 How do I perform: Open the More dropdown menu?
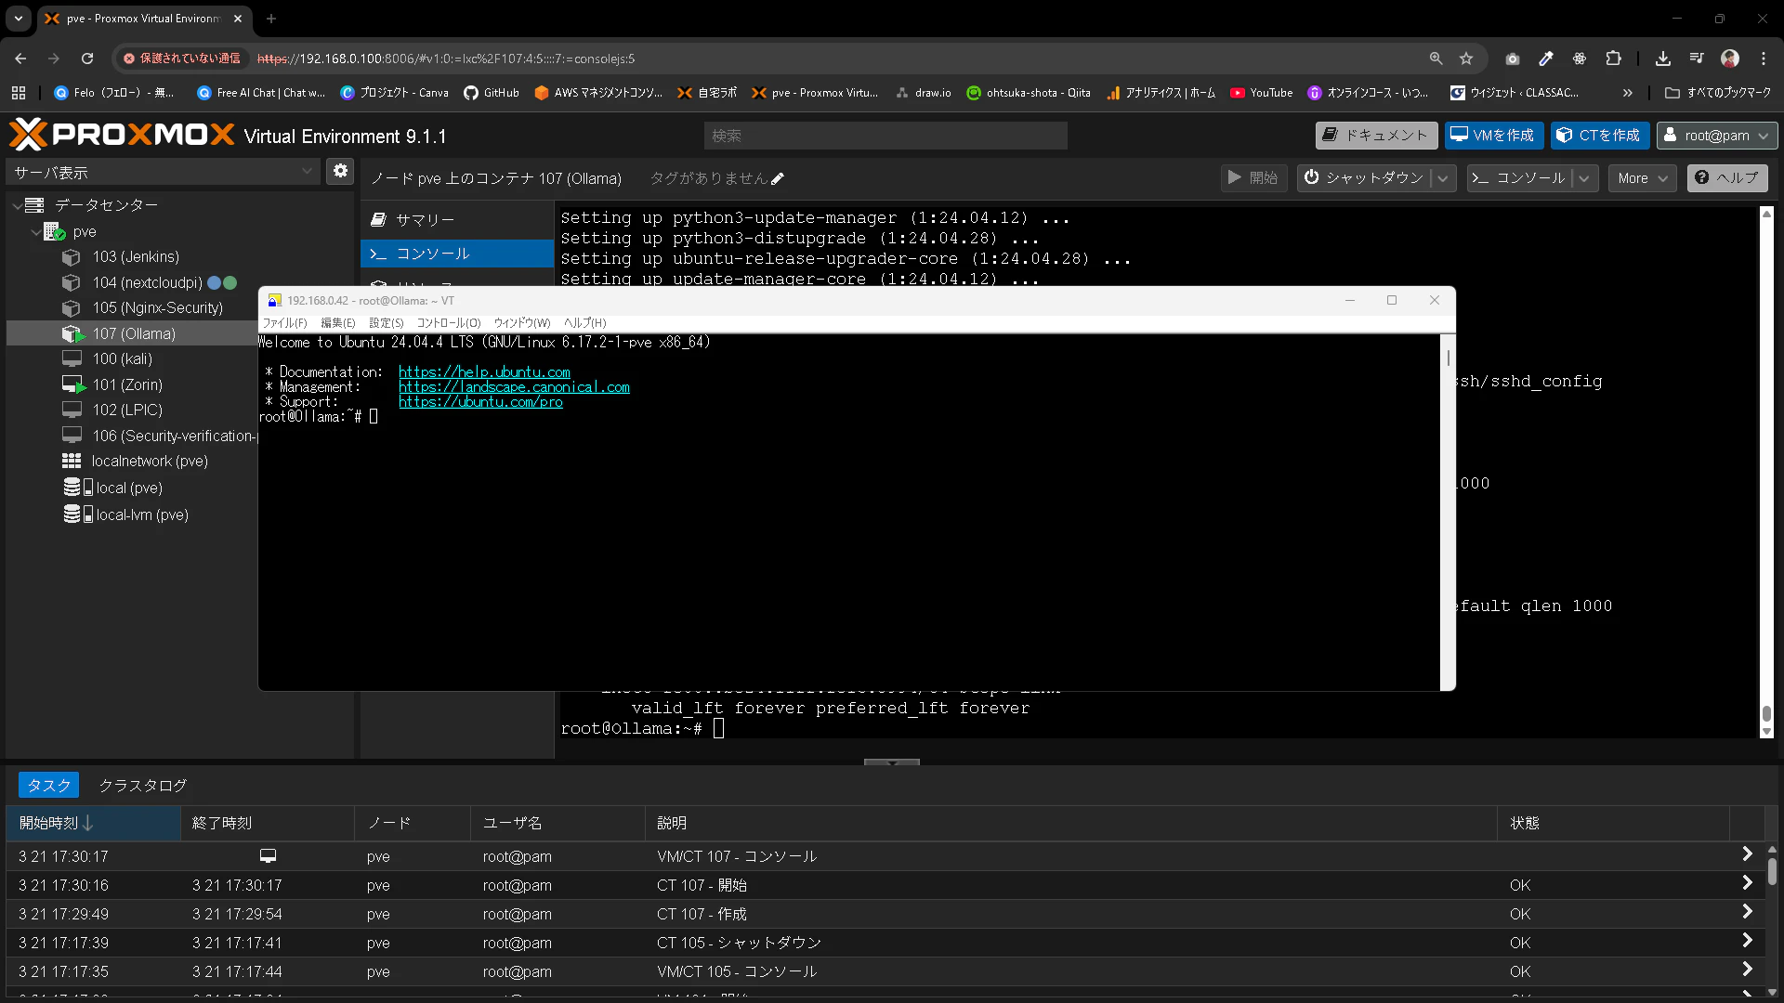point(1641,178)
